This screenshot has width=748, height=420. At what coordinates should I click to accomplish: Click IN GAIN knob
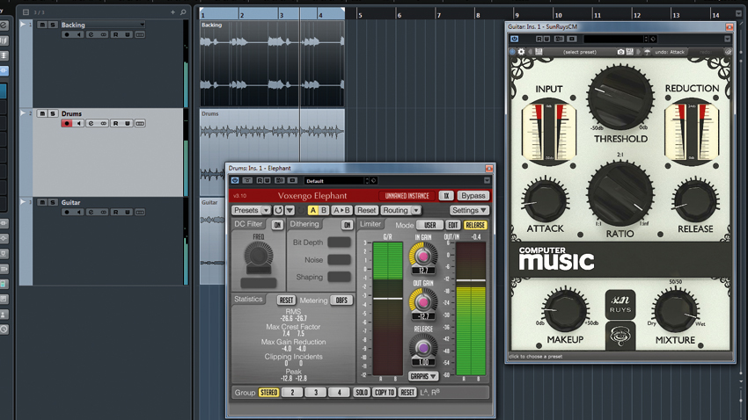coord(422,256)
